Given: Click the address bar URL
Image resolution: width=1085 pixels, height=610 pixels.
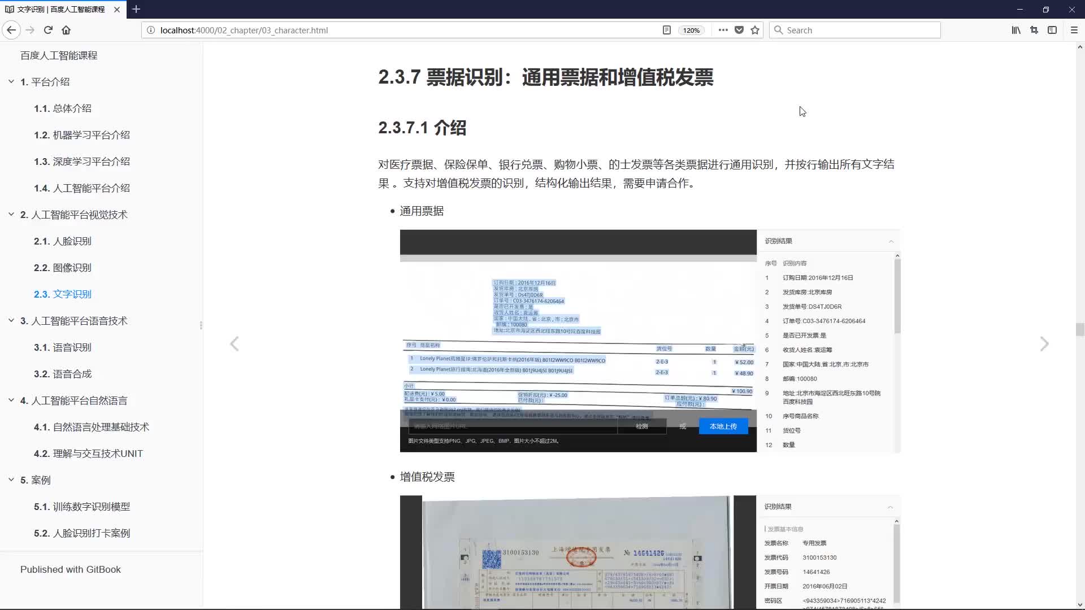Looking at the screenshot, I should [x=244, y=30].
